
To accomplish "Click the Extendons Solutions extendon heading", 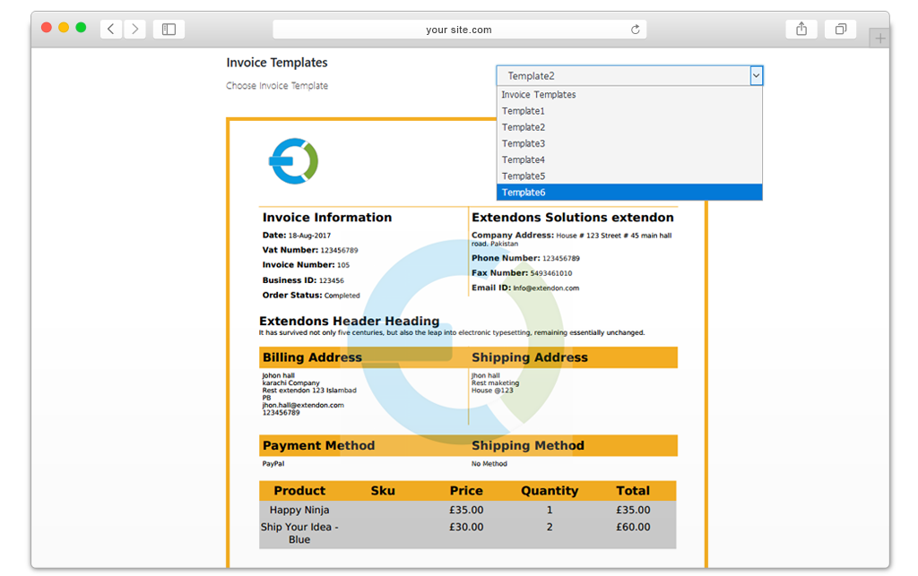I will coord(573,218).
